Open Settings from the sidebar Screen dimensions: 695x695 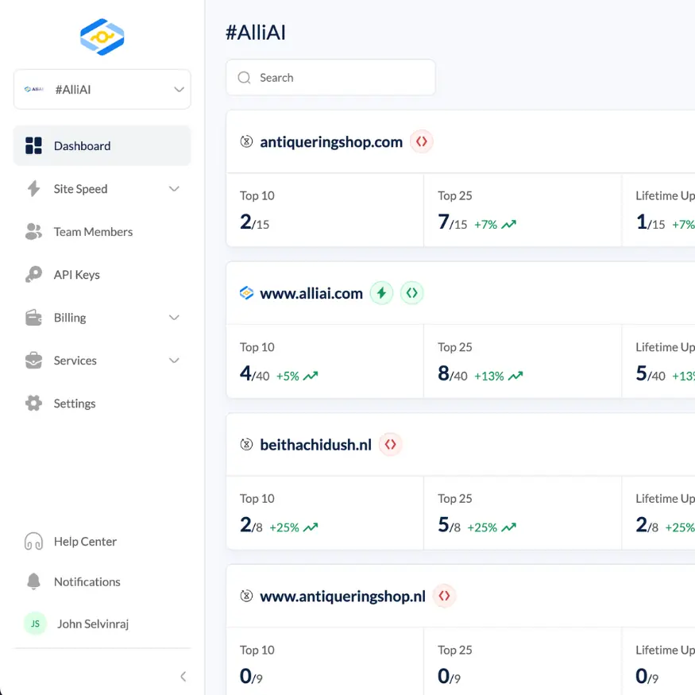coord(74,403)
